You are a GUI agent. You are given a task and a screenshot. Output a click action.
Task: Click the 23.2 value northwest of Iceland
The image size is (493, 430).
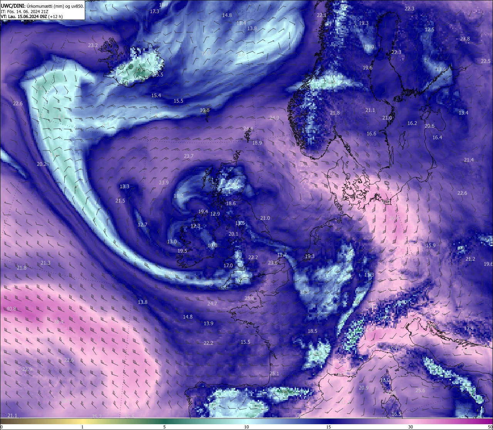click(93, 46)
